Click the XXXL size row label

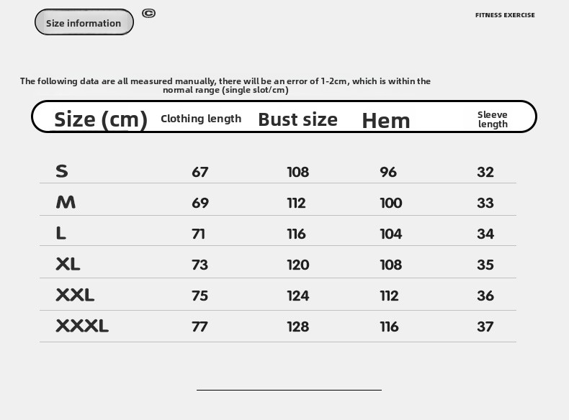pos(82,326)
